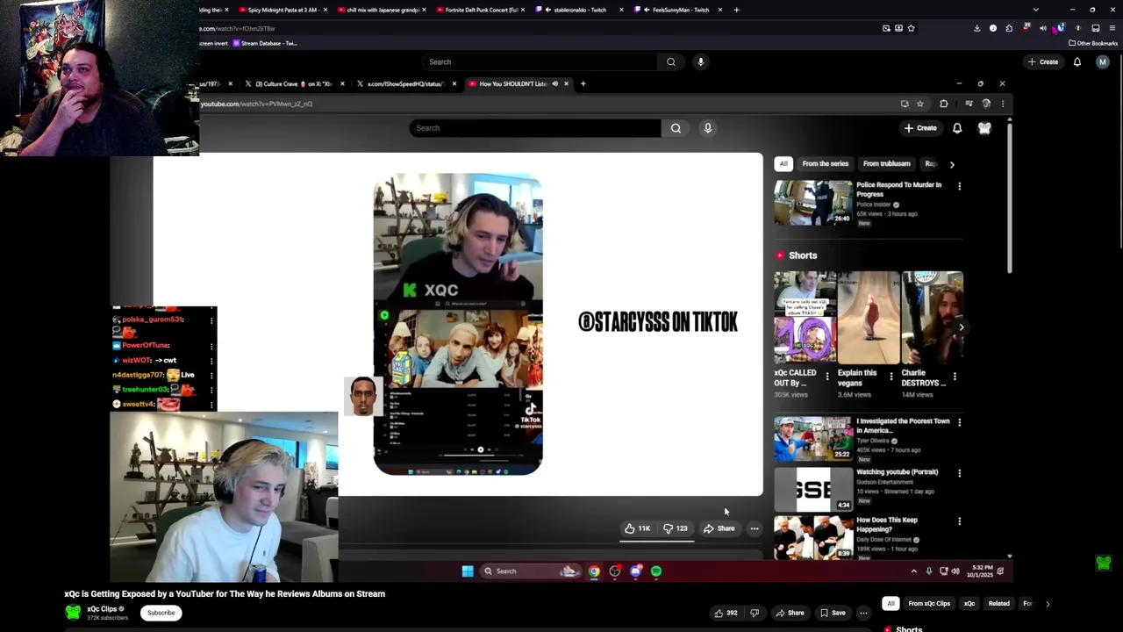
Task: Open the 'Police Respond To Murder In Progress' thumbnail
Action: (x=812, y=203)
